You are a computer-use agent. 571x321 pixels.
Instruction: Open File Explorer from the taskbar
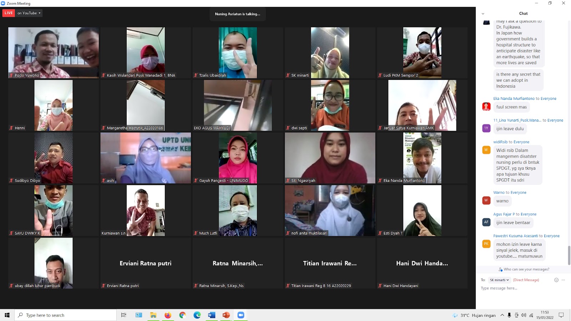point(153,315)
